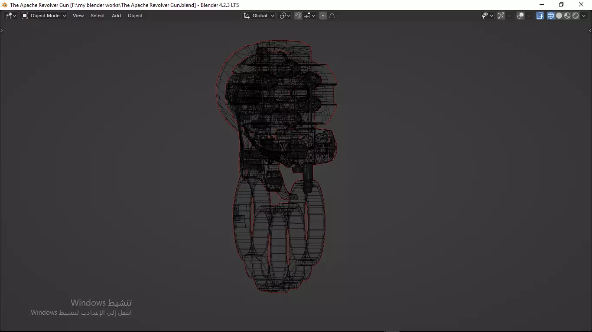Open the Object menu
This screenshot has width=592, height=332.
[x=135, y=16]
